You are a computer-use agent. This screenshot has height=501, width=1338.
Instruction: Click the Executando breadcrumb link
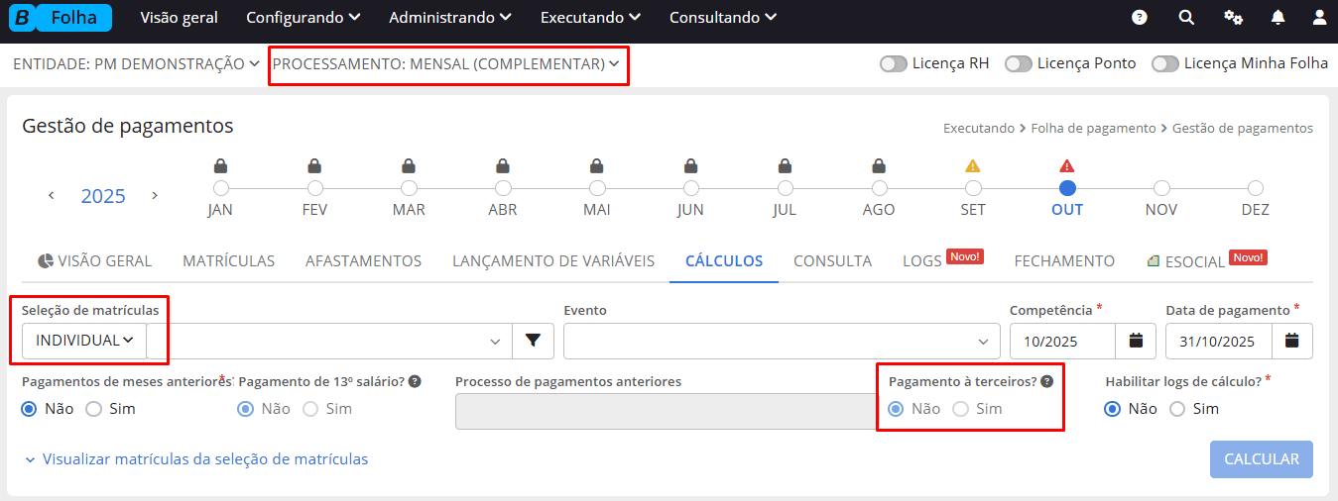[x=979, y=128]
